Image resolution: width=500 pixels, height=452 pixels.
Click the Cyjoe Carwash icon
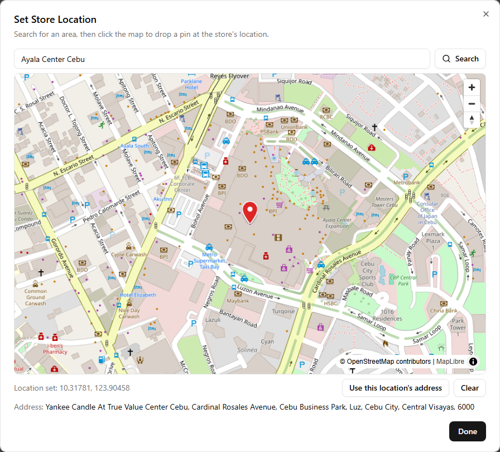[x=129, y=246]
